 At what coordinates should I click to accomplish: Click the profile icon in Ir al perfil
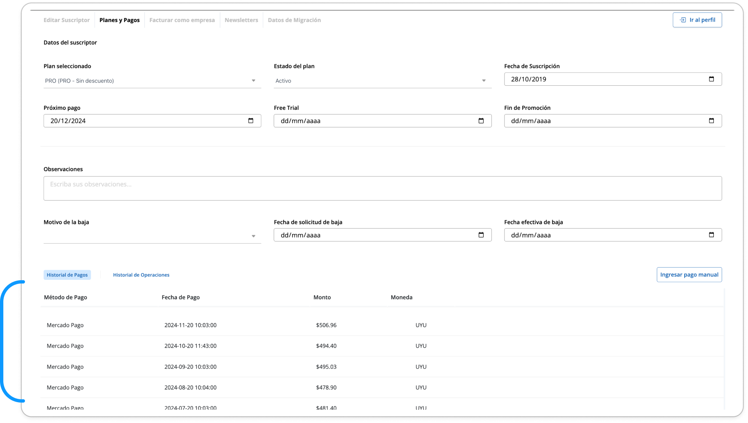point(683,20)
